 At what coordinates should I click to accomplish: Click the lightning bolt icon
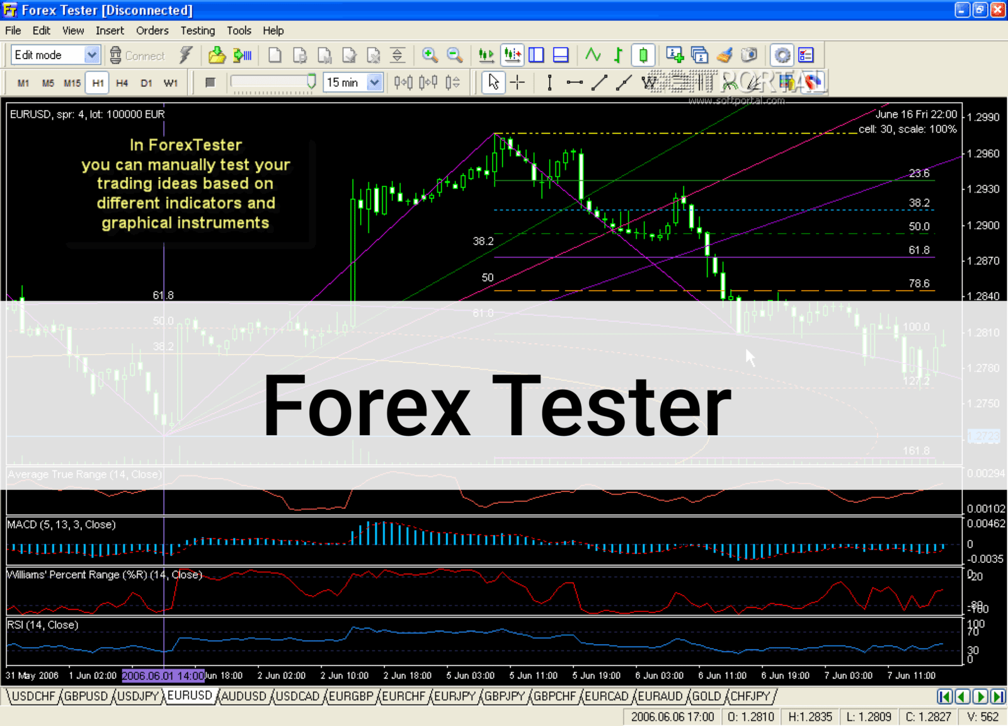tap(185, 55)
